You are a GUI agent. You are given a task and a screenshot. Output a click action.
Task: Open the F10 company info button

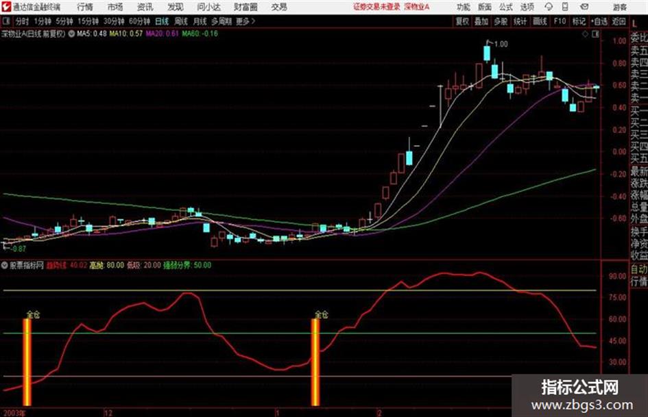pyautogui.click(x=560, y=21)
